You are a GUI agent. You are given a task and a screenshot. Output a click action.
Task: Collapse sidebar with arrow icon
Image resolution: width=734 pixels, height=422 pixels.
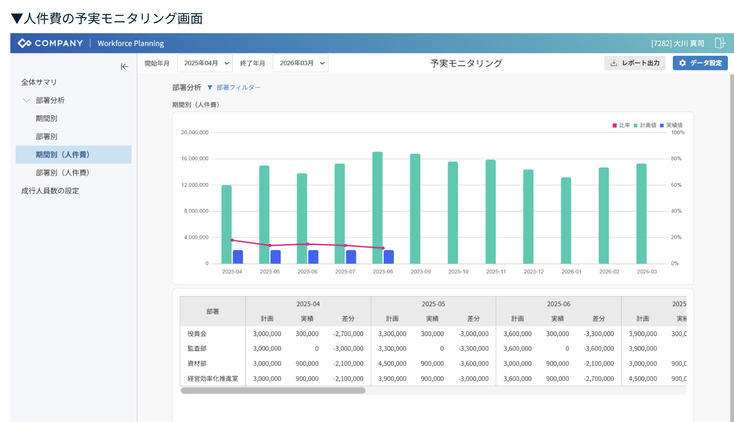(x=124, y=67)
